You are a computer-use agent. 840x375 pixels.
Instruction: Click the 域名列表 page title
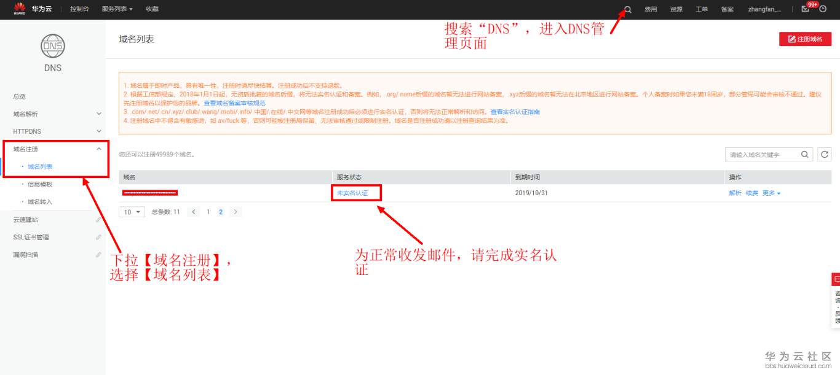pyautogui.click(x=137, y=39)
